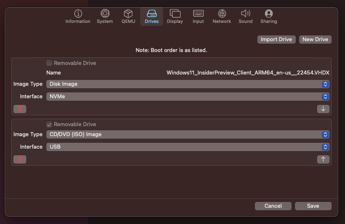Viewport: 345px width, 224px height.
Task: Toggle Removable Drive checkbox for first drive
Action: click(x=49, y=63)
